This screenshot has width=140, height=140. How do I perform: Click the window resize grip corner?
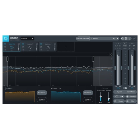pyautogui.click(x=137, y=103)
